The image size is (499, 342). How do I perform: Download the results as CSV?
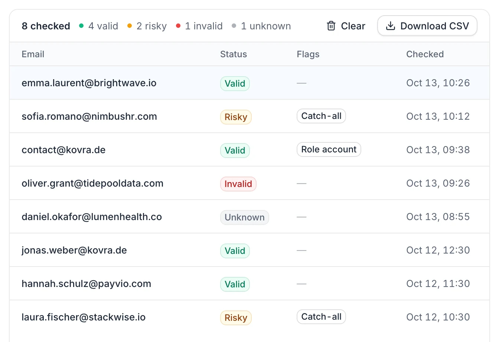coord(427,26)
